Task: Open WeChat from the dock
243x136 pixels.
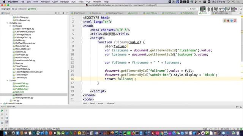Action: 178,133
